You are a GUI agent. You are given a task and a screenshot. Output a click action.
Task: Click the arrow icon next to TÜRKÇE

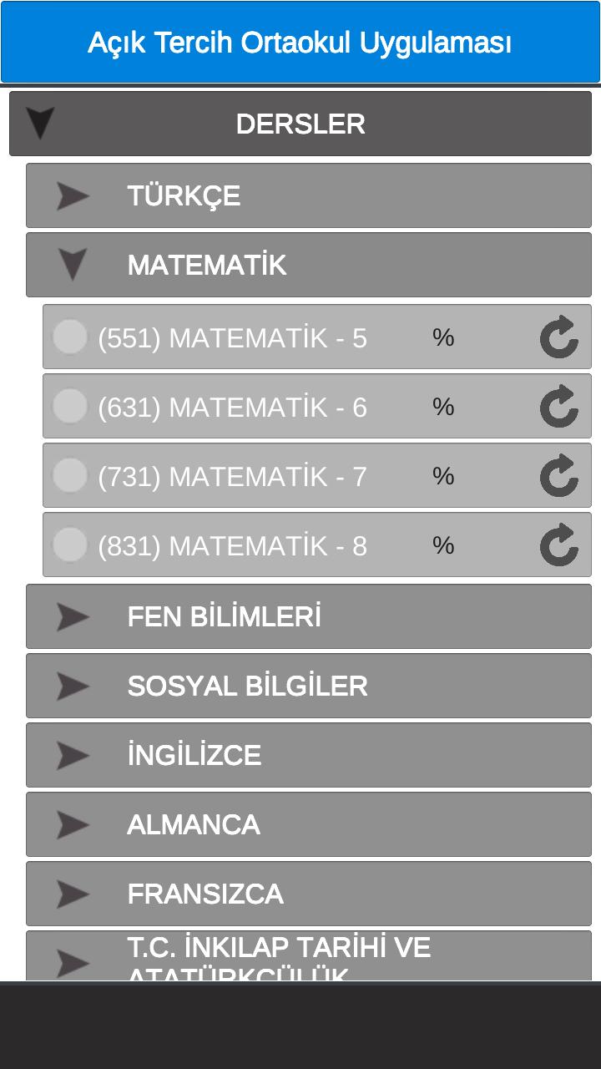73,196
